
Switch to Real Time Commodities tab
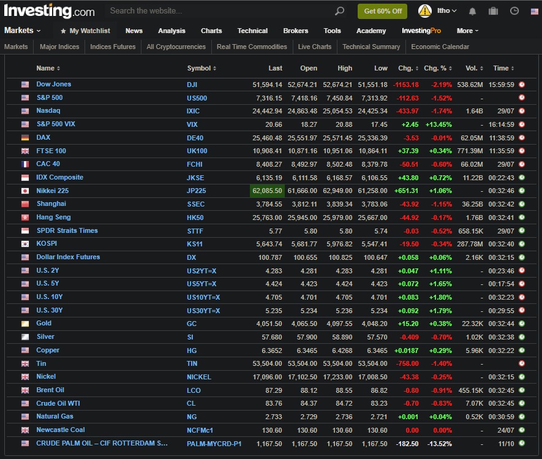click(x=252, y=47)
